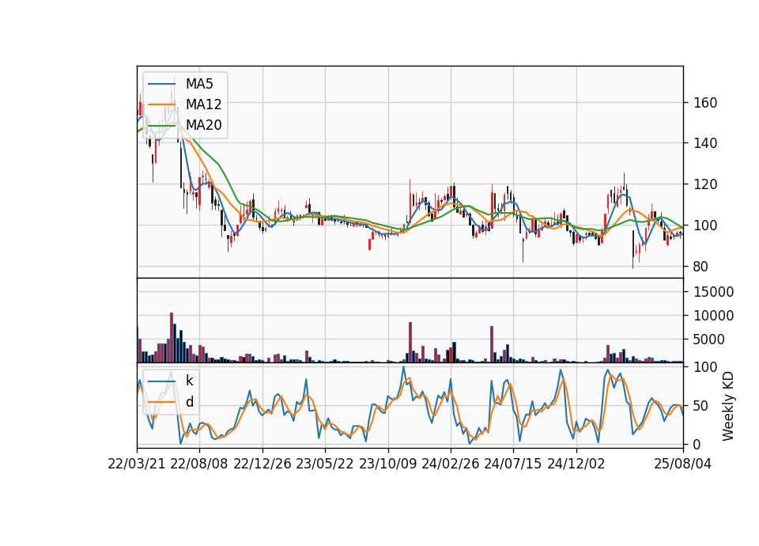Click the orange MA12 legend line sample
Image resolution: width=759 pixels, height=546 pixels.
(161, 104)
